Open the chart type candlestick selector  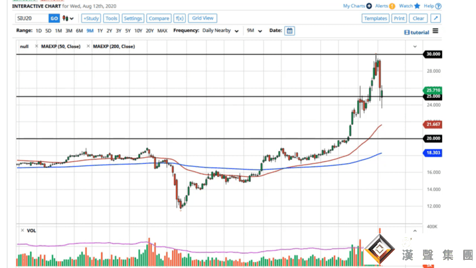click(x=68, y=18)
